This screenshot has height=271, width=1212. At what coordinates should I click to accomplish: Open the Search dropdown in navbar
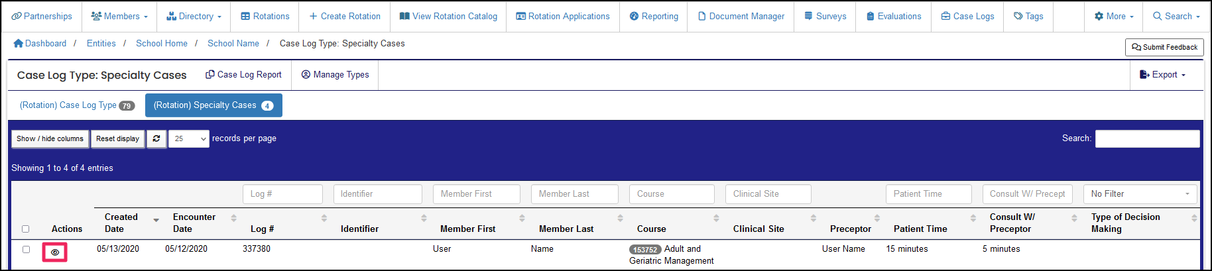pyautogui.click(x=1176, y=16)
